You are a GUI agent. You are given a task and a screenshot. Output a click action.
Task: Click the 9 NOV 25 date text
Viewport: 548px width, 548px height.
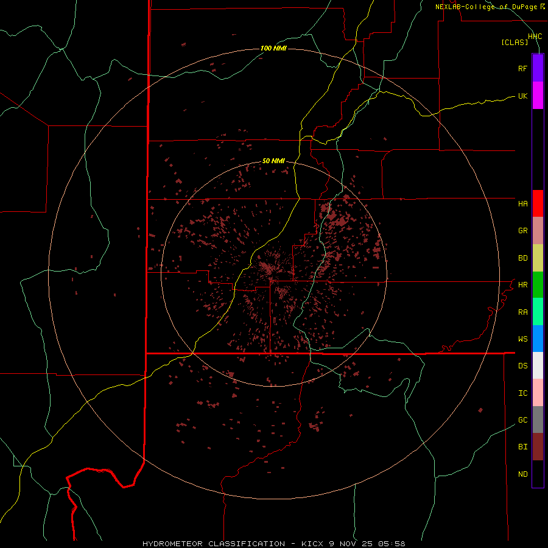point(351,544)
